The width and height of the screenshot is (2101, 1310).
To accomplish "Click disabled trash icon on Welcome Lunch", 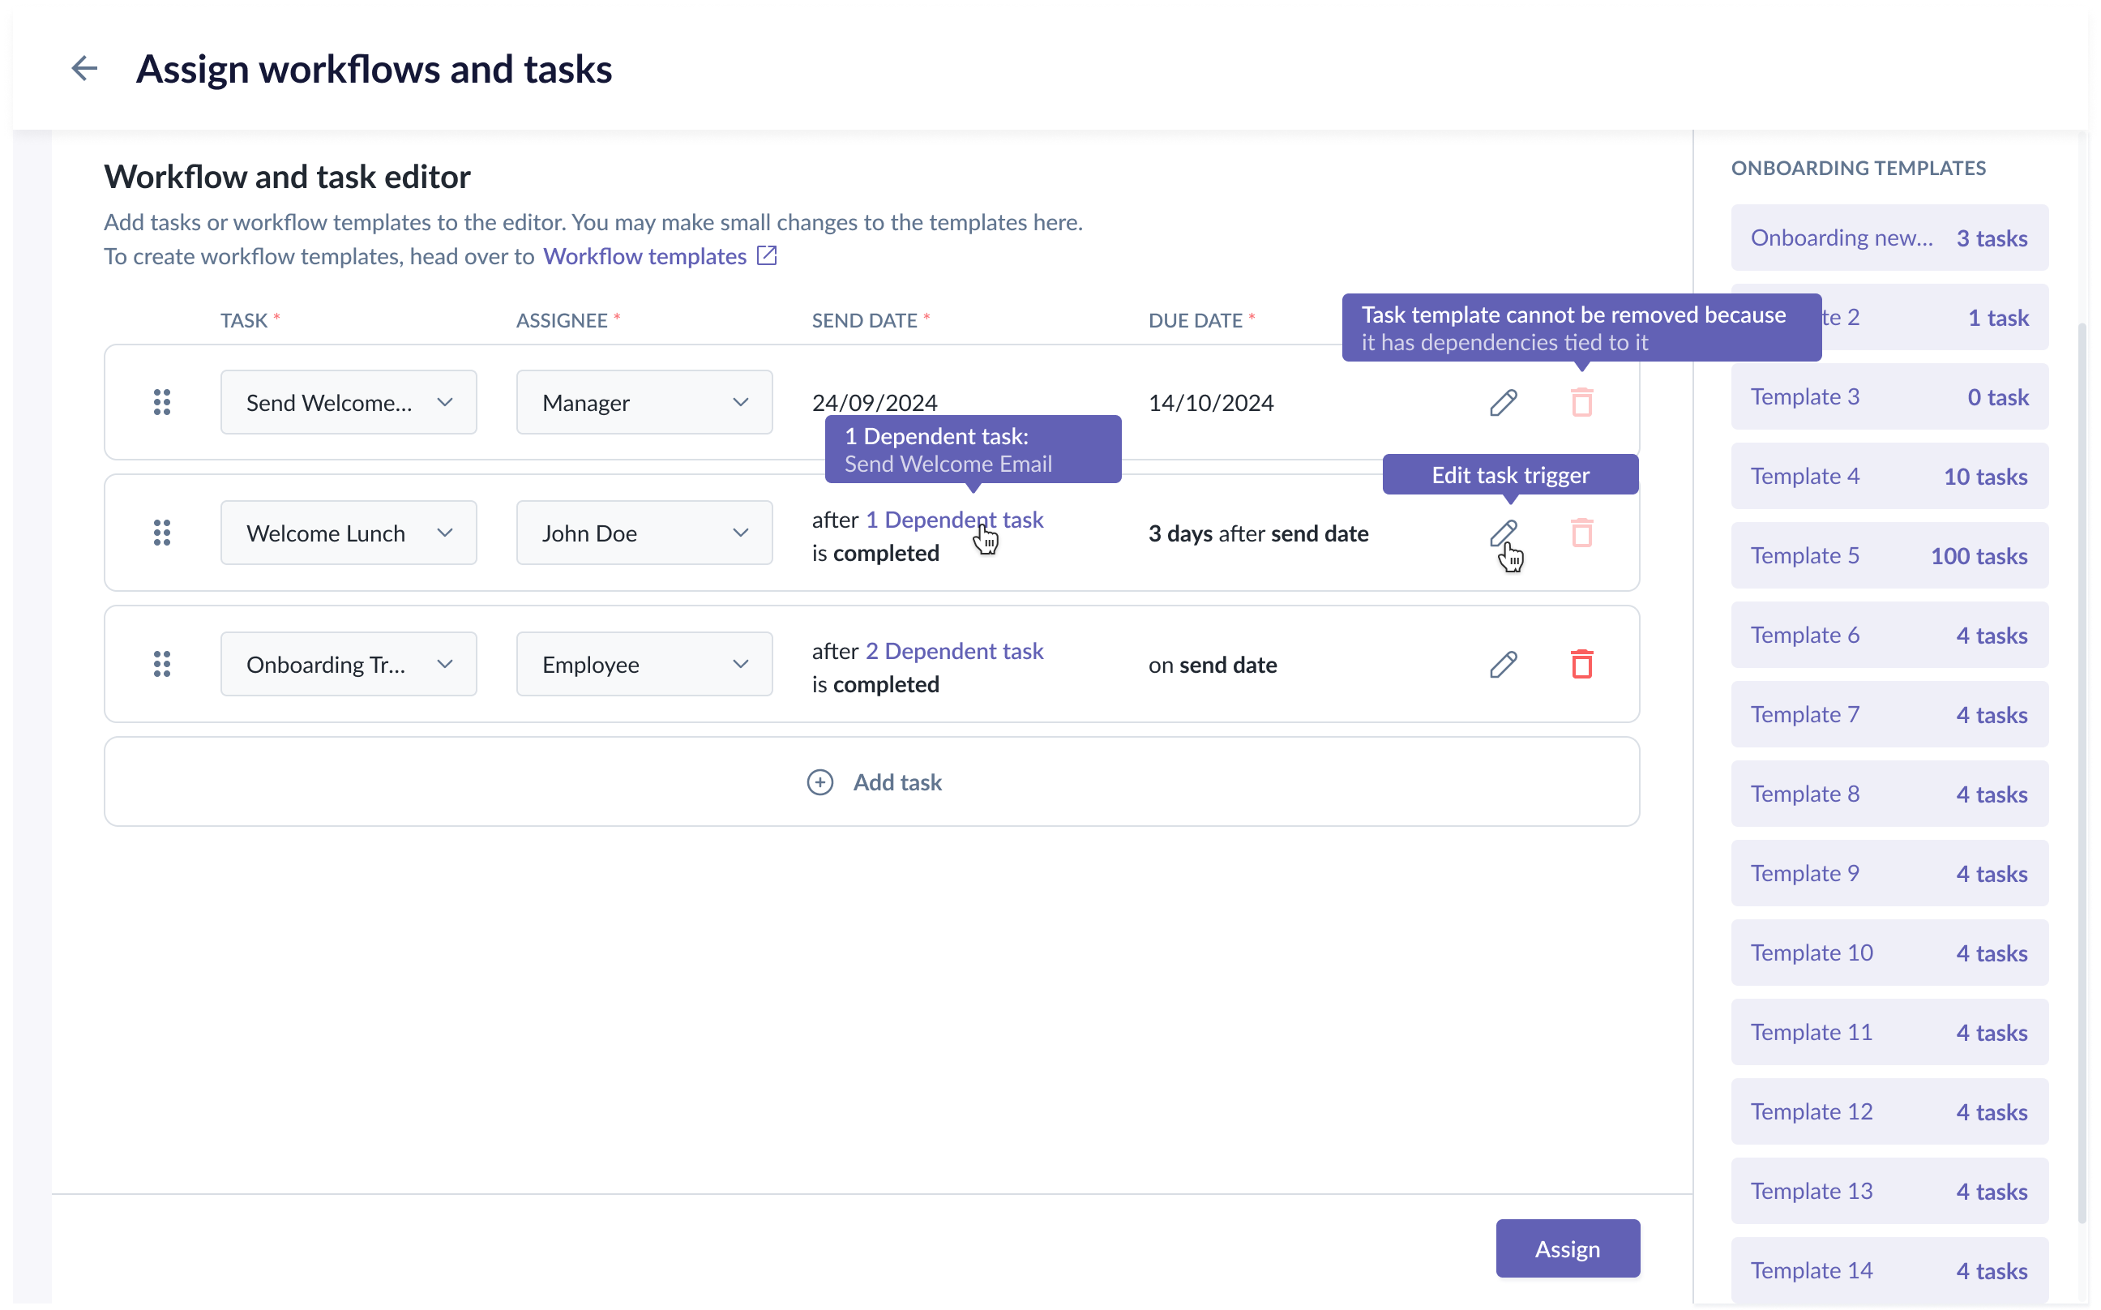I will point(1581,533).
